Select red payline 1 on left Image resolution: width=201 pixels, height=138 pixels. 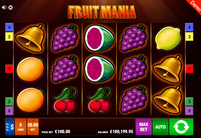(x=9, y=69)
